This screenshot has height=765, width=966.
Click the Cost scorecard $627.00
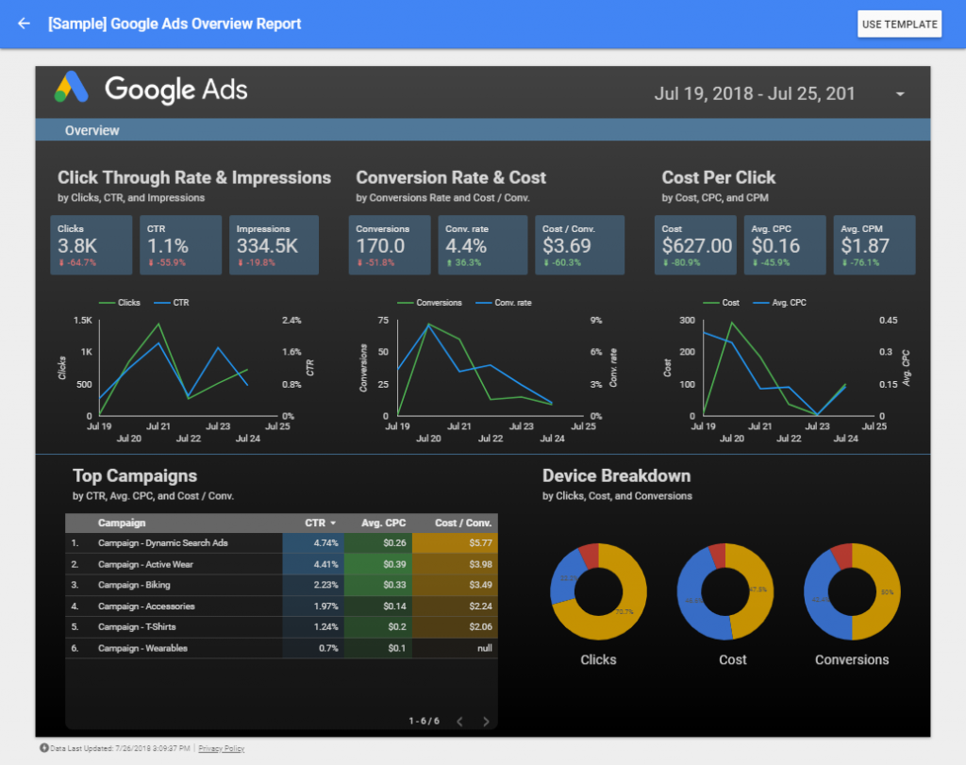(x=695, y=245)
